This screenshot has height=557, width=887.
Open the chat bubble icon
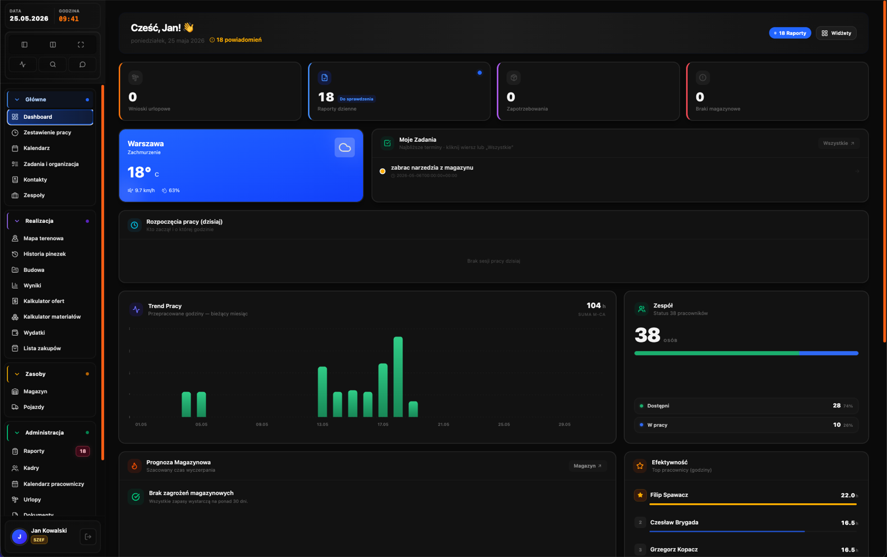pos(82,64)
